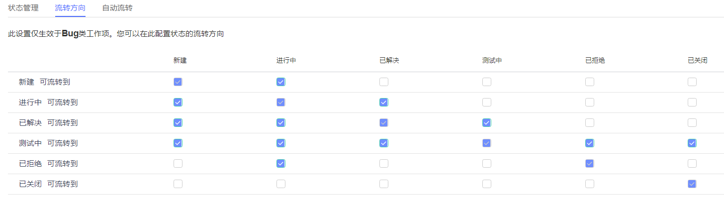Switch to the 状态管理 tab

(23, 8)
